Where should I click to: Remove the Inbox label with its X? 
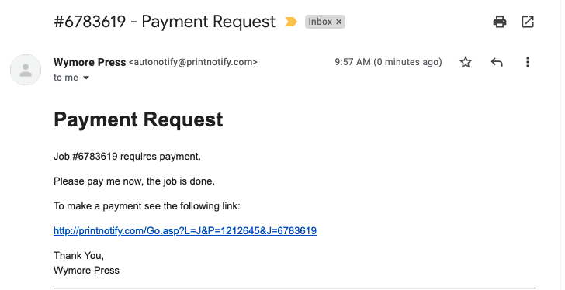pyautogui.click(x=338, y=22)
